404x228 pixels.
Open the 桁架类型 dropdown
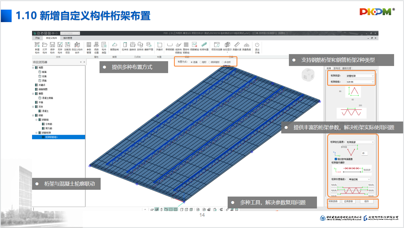[x=360, y=76]
